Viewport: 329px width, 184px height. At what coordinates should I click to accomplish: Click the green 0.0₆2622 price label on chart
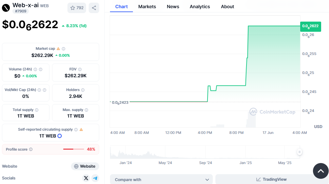[311, 27]
